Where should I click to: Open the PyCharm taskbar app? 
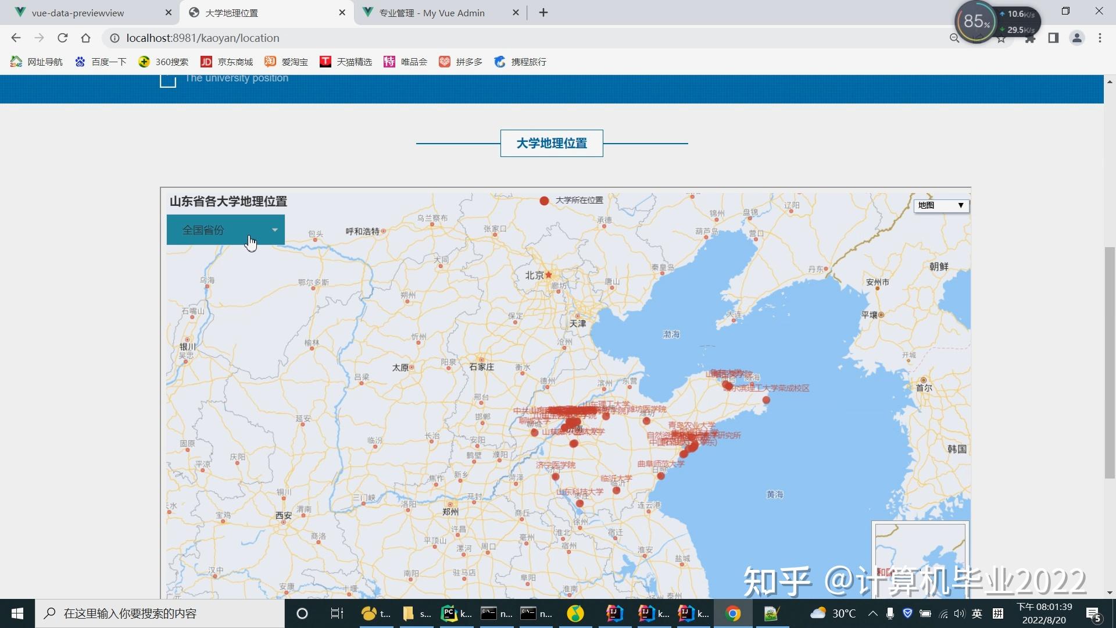coord(456,613)
